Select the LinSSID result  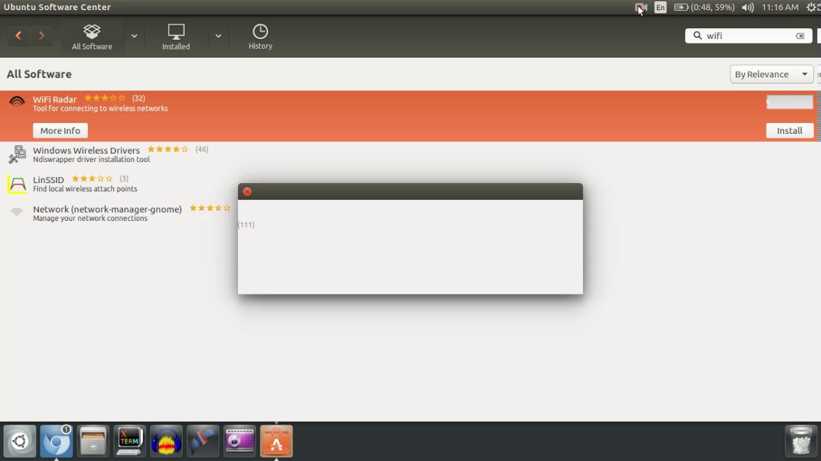pos(410,184)
